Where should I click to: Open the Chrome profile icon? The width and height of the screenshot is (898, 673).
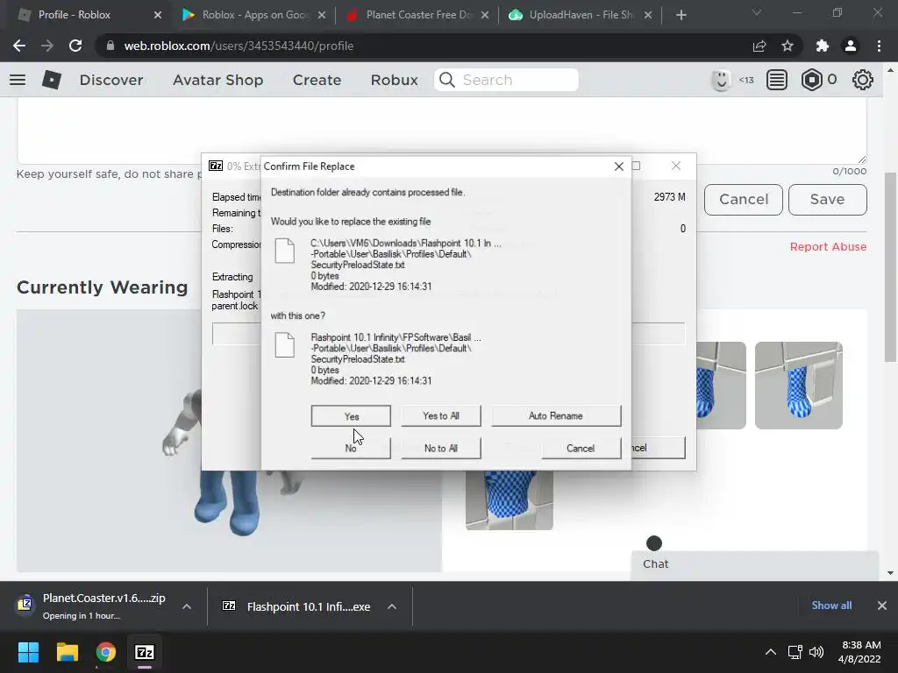[851, 46]
